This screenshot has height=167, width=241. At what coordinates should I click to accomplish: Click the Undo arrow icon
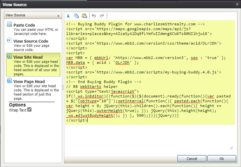tap(94, 16)
